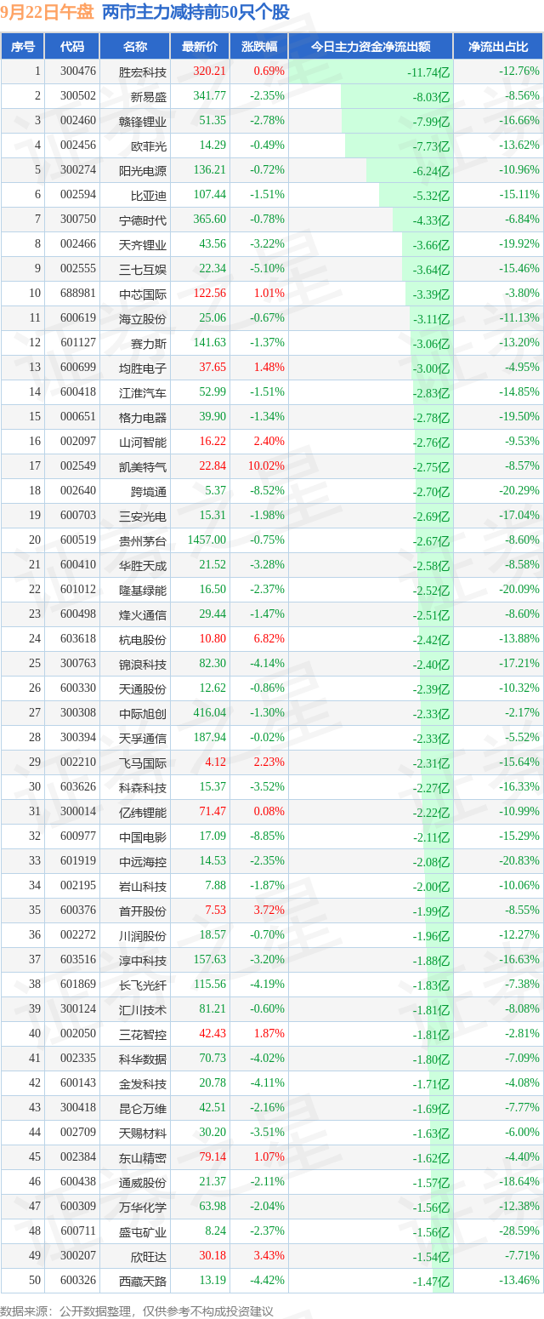Select stock name 隆基绿能
This screenshot has height=1319, width=544.
[143, 590]
